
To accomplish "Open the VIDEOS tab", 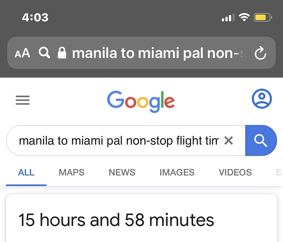I will coord(235,173).
